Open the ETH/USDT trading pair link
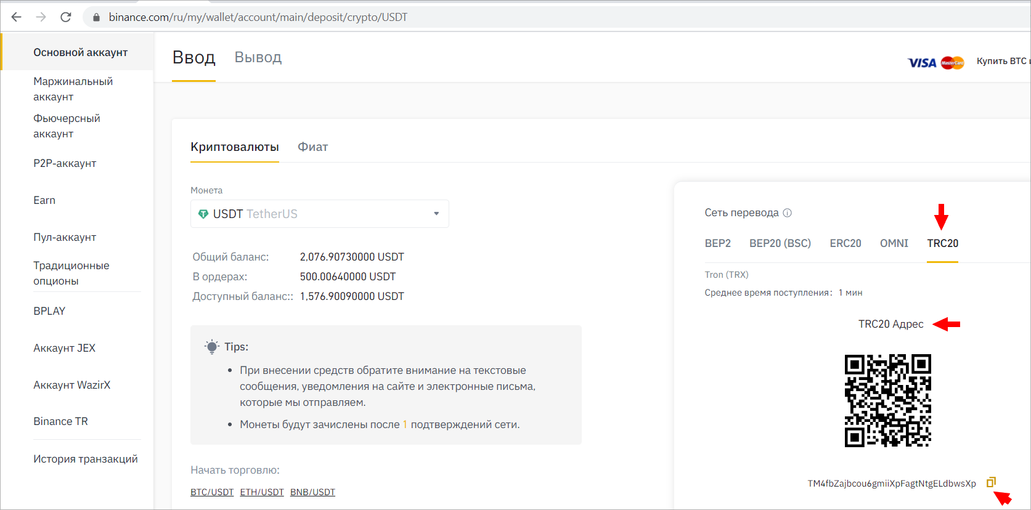This screenshot has height=510, width=1031. (262, 492)
